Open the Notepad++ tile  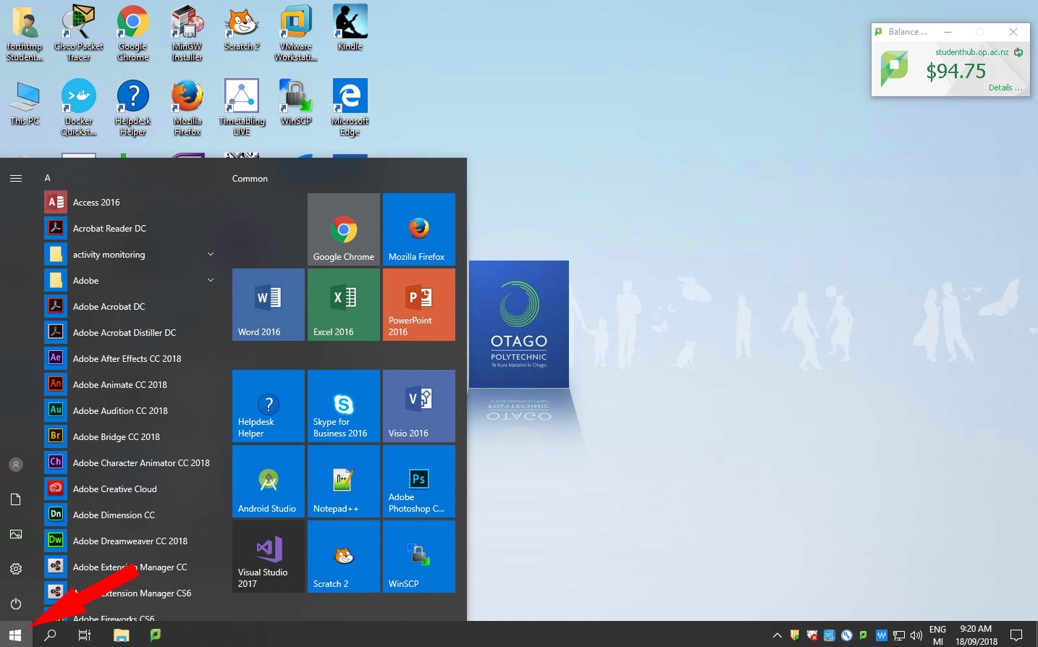(344, 481)
